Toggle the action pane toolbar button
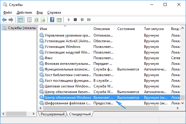The width and height of the screenshot is (186, 124). click(59, 20)
